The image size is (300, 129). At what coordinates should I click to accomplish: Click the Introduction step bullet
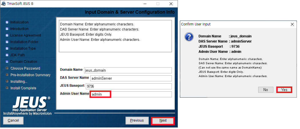tap(7, 29)
